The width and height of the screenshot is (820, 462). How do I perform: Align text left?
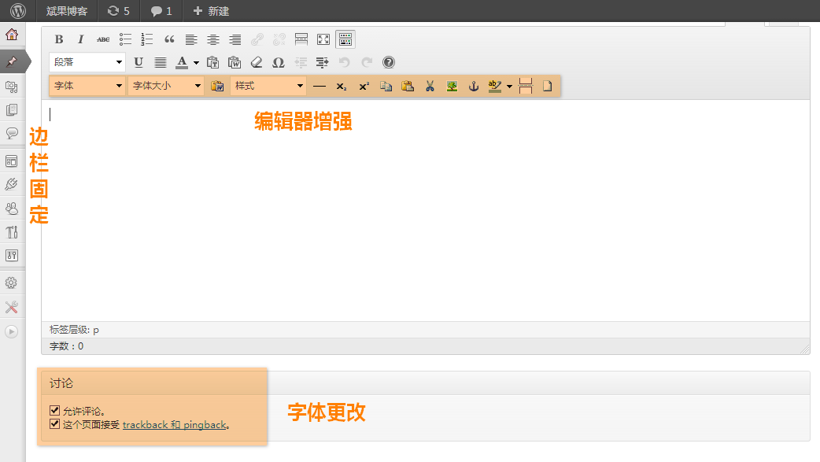tap(191, 39)
